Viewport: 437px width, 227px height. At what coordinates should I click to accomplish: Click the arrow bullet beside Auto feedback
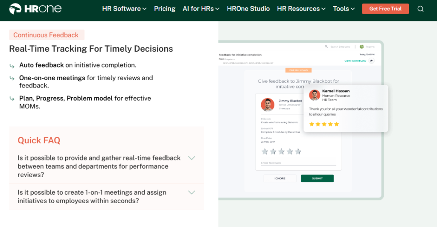[12, 66]
